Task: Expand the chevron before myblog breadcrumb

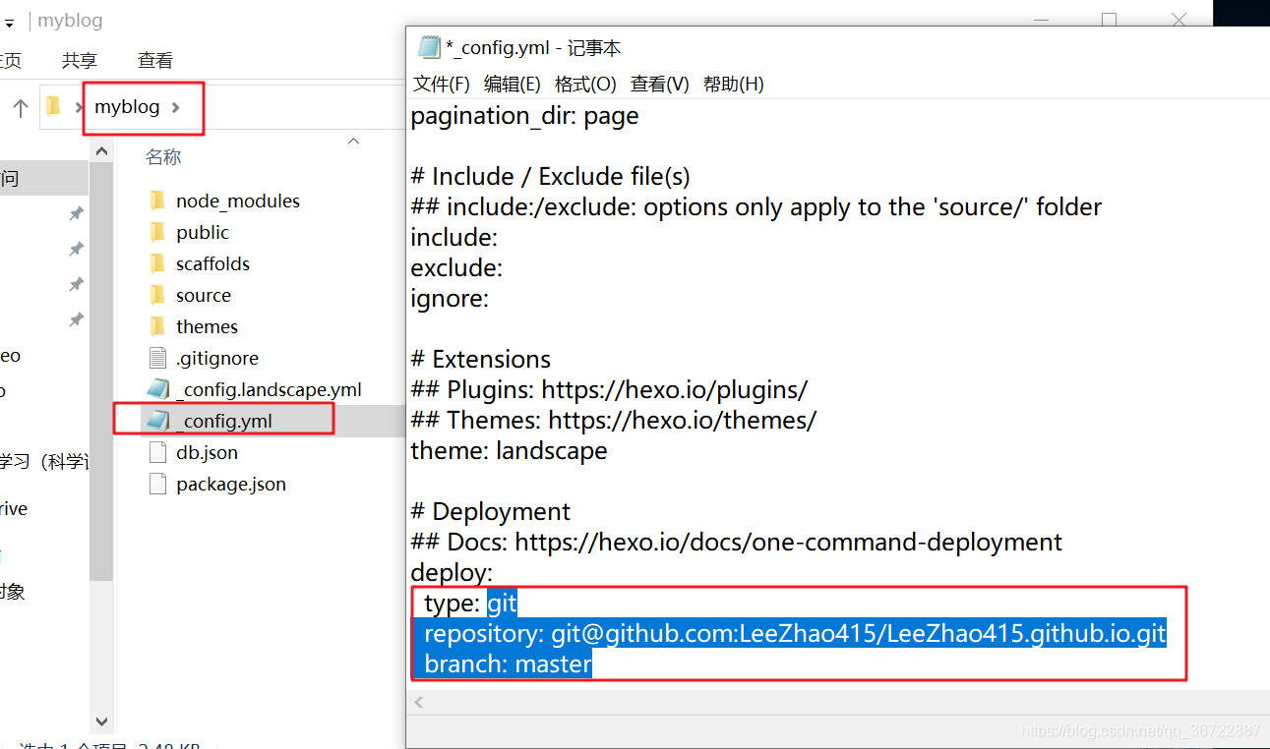Action: (80, 107)
